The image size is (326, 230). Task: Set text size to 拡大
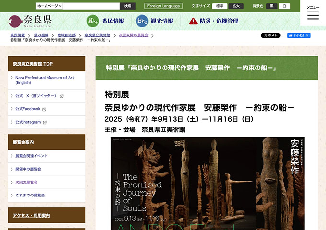point(236,6)
